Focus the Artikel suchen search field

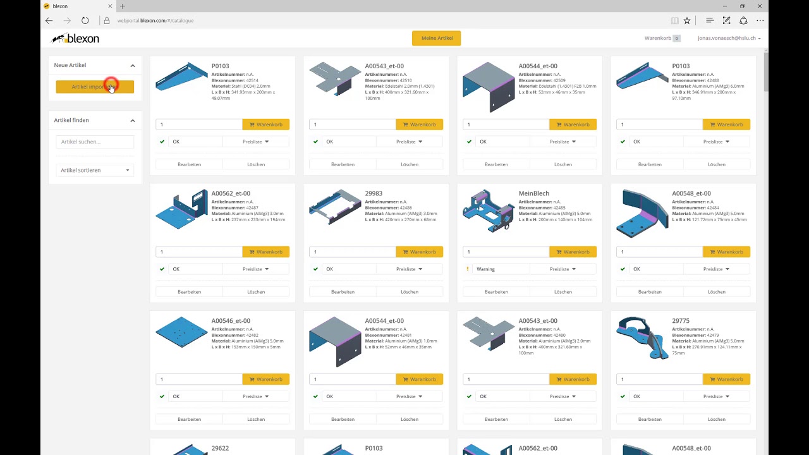tap(95, 142)
